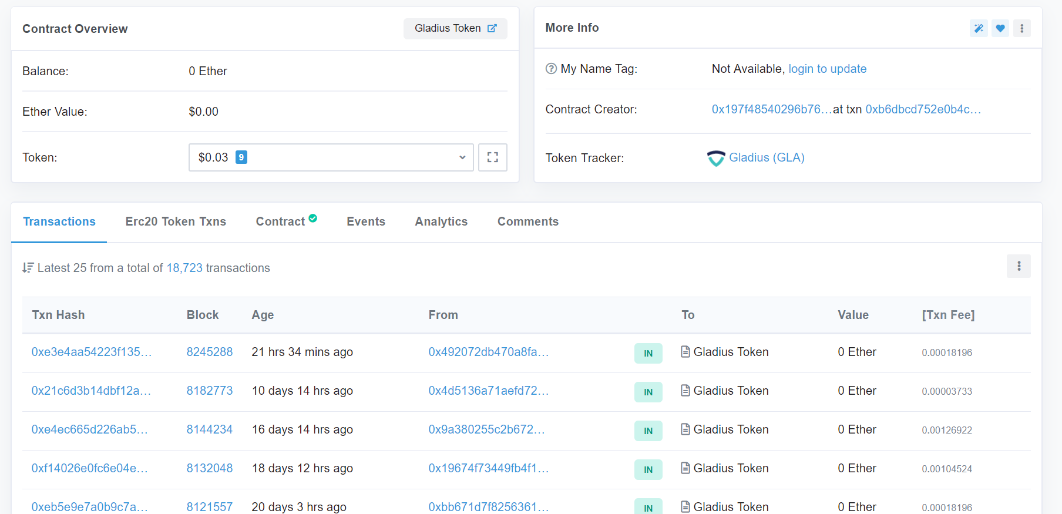Click the Gladius token logo icon

(716, 158)
